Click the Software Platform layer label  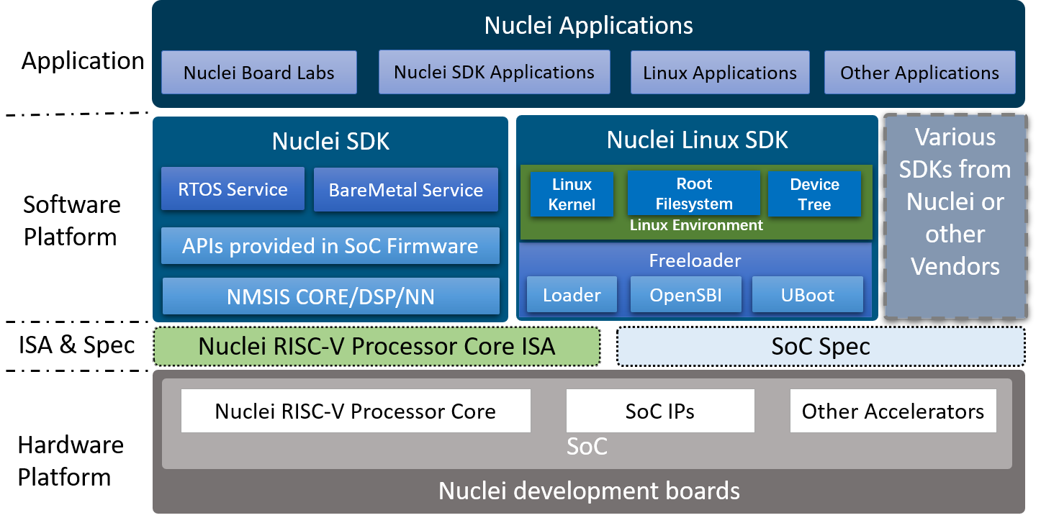[71, 220]
